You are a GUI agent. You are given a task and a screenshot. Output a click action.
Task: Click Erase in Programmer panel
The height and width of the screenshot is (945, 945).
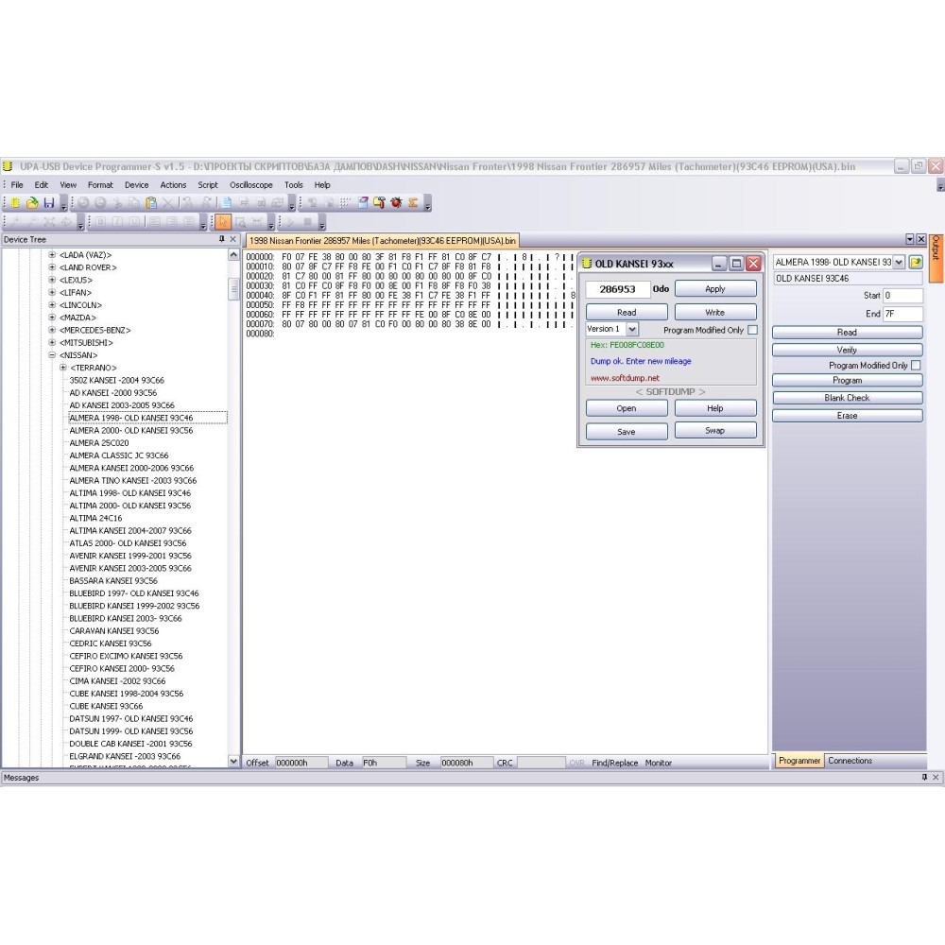(848, 416)
